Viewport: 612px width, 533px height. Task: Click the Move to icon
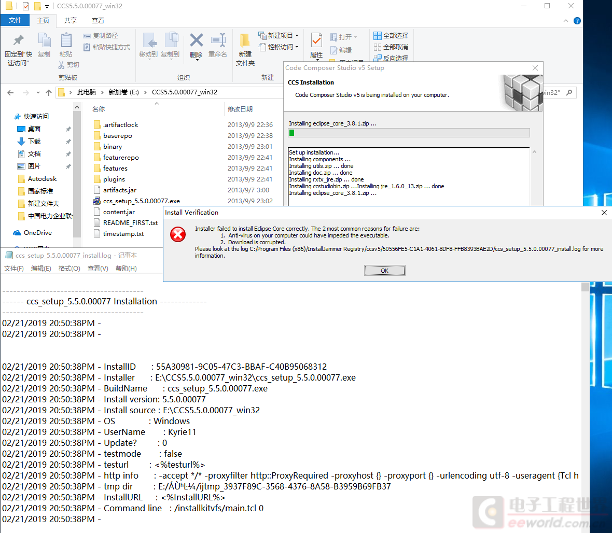[x=149, y=40]
